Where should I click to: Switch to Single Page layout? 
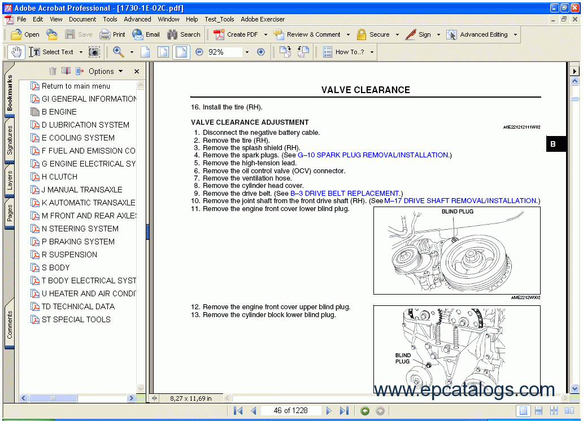click(523, 411)
